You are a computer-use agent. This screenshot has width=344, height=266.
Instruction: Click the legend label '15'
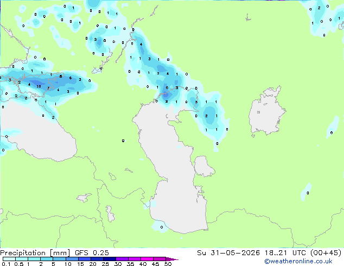pyautogui.click(x=80, y=264)
